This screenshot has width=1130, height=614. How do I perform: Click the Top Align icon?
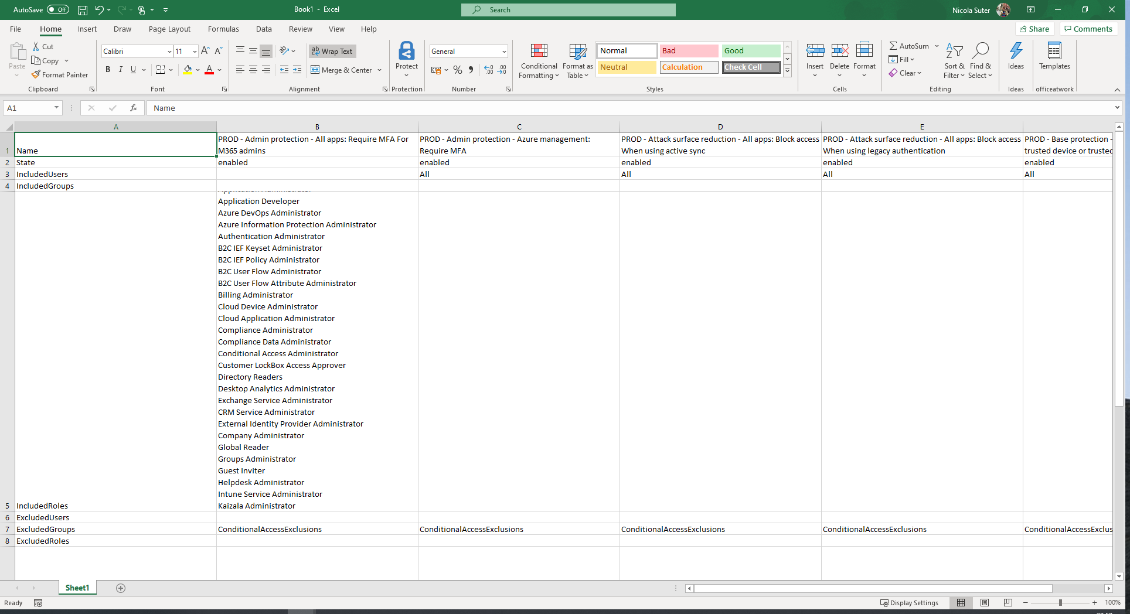point(240,51)
